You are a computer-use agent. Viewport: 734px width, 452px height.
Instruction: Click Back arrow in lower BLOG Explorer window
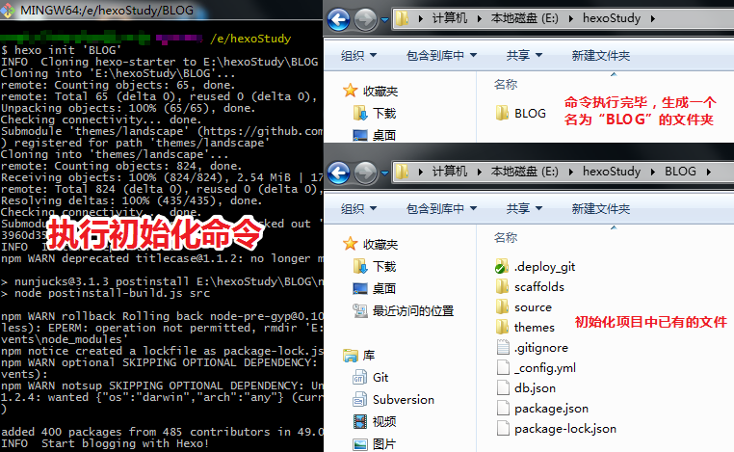click(x=338, y=173)
